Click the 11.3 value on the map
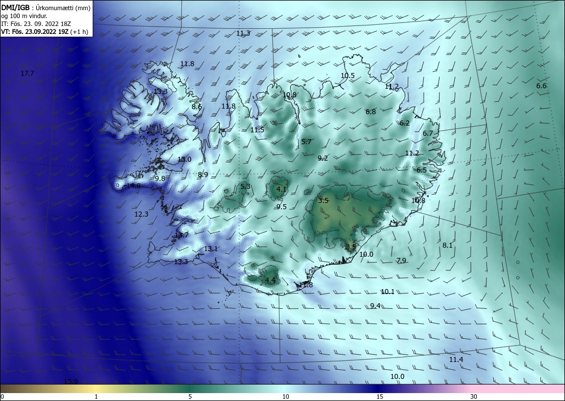This screenshot has width=565, height=401. coord(243,33)
